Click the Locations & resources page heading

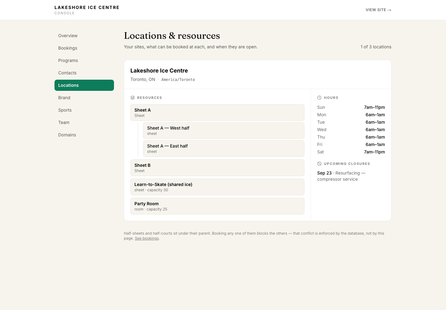point(172,36)
